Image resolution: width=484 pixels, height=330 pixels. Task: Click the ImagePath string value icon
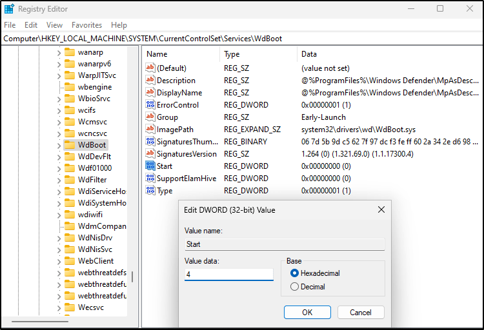(x=150, y=130)
